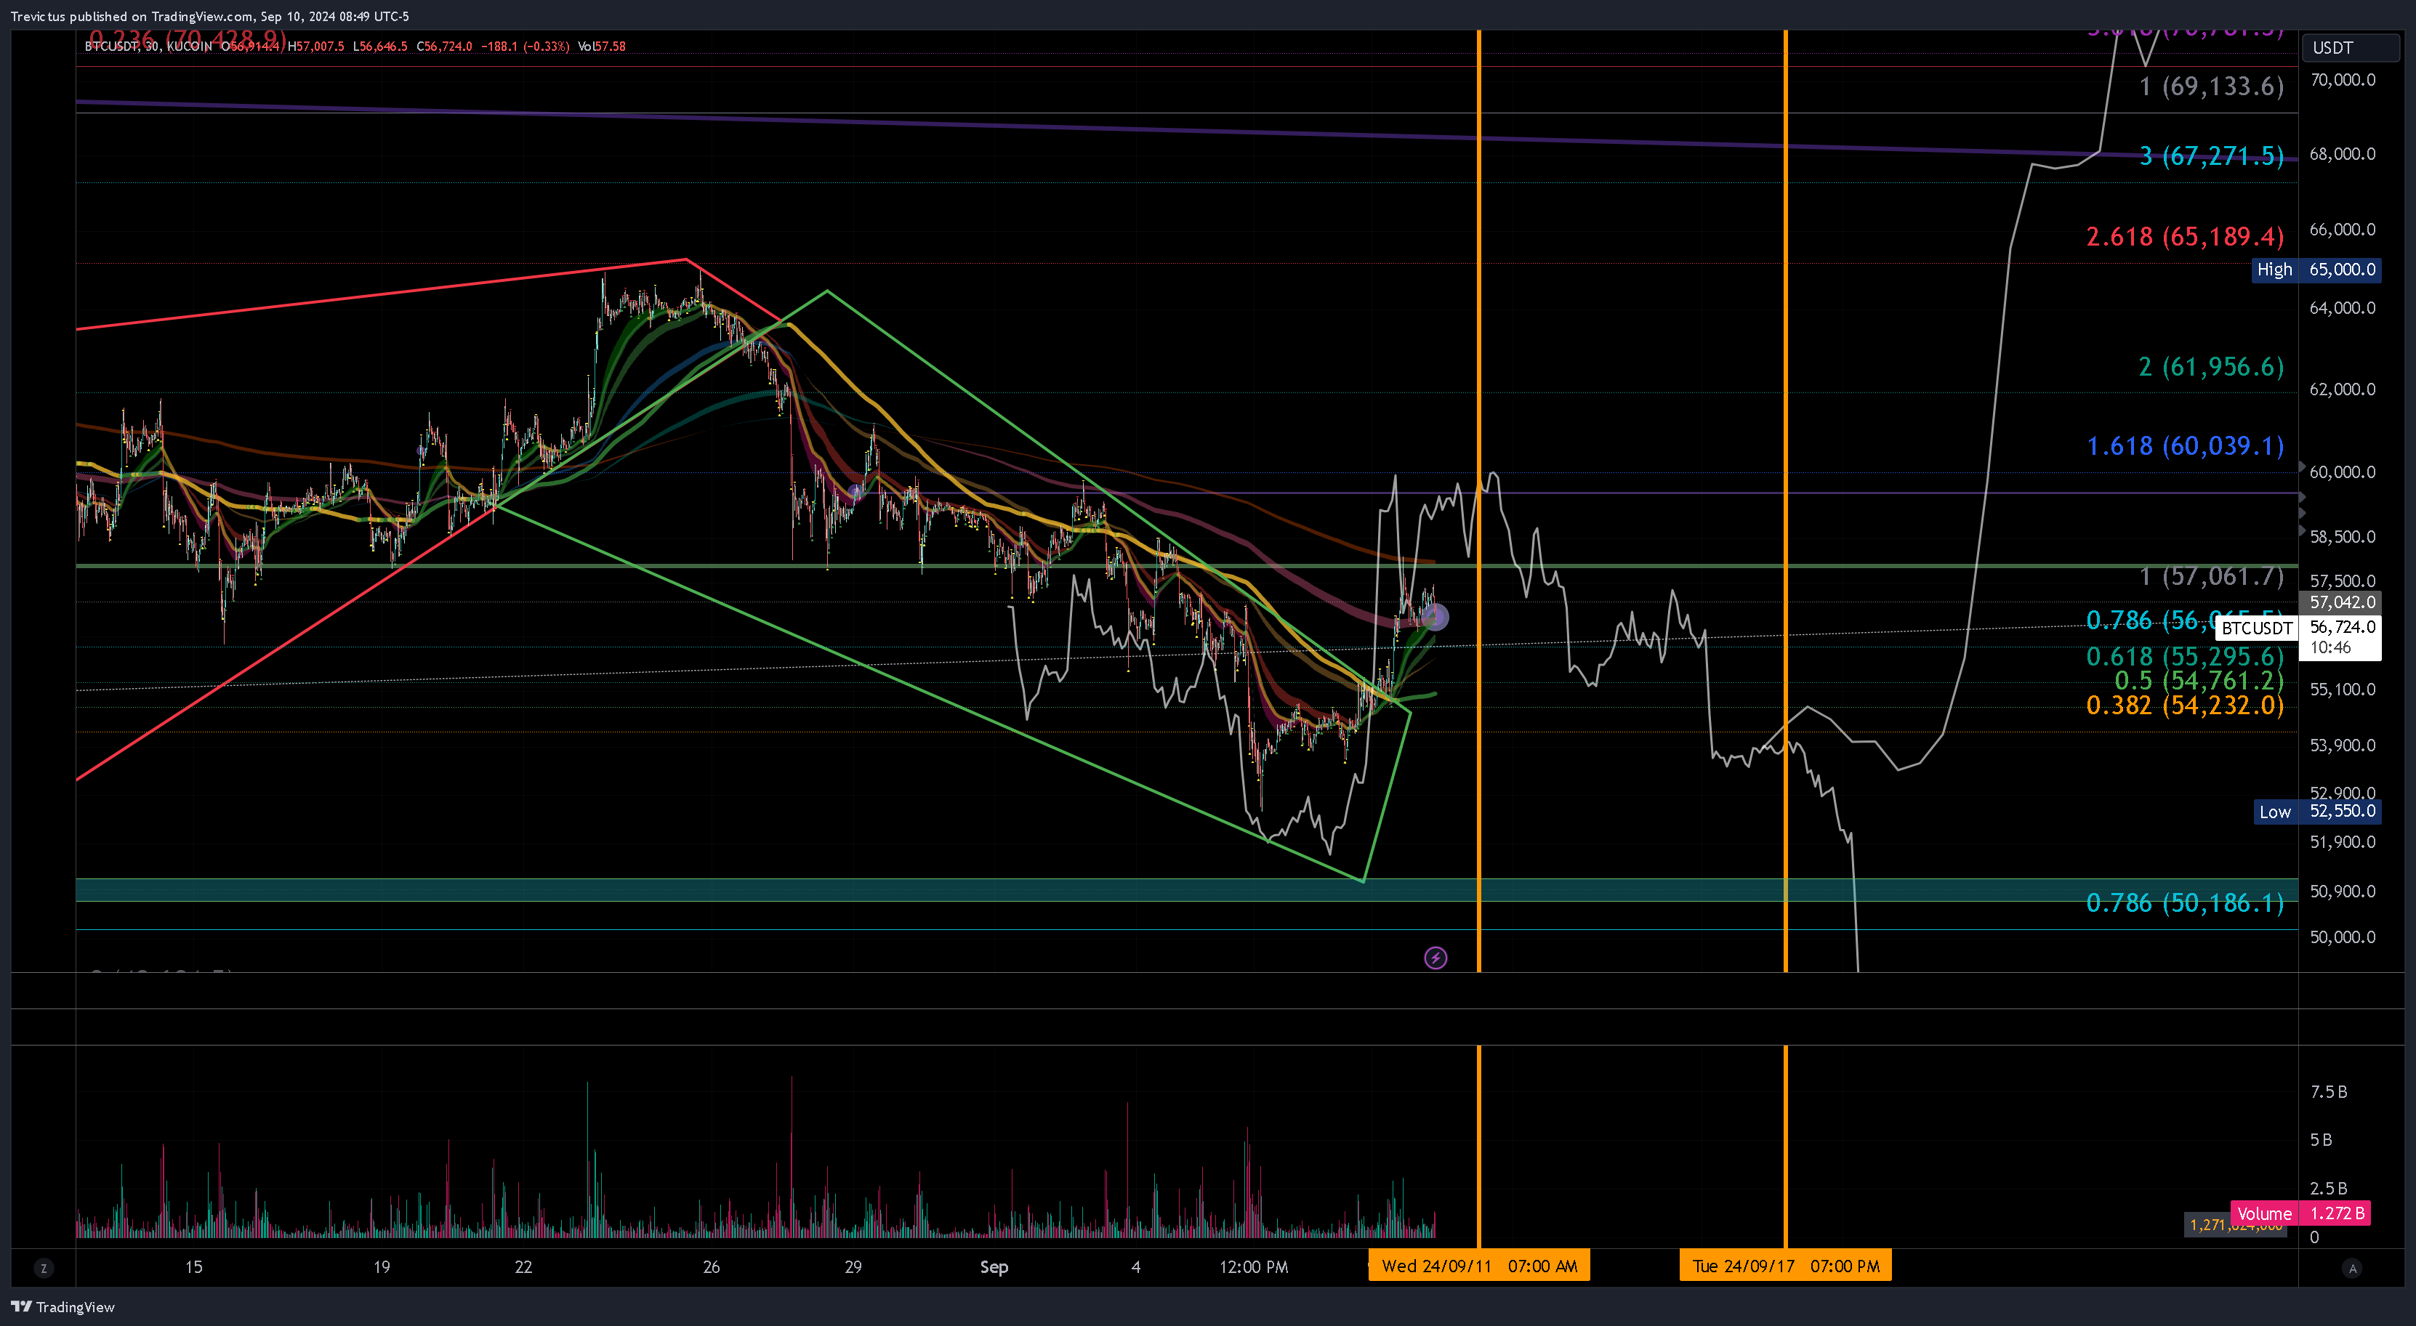Click the BTCUSDT, 30, KUCOIN legend title
Viewport: 2416px width, 1326px height.
(148, 46)
